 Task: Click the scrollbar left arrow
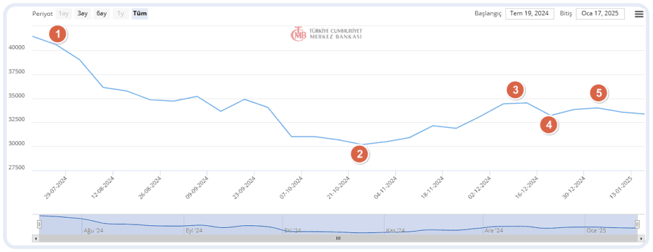pyautogui.click(x=36, y=238)
